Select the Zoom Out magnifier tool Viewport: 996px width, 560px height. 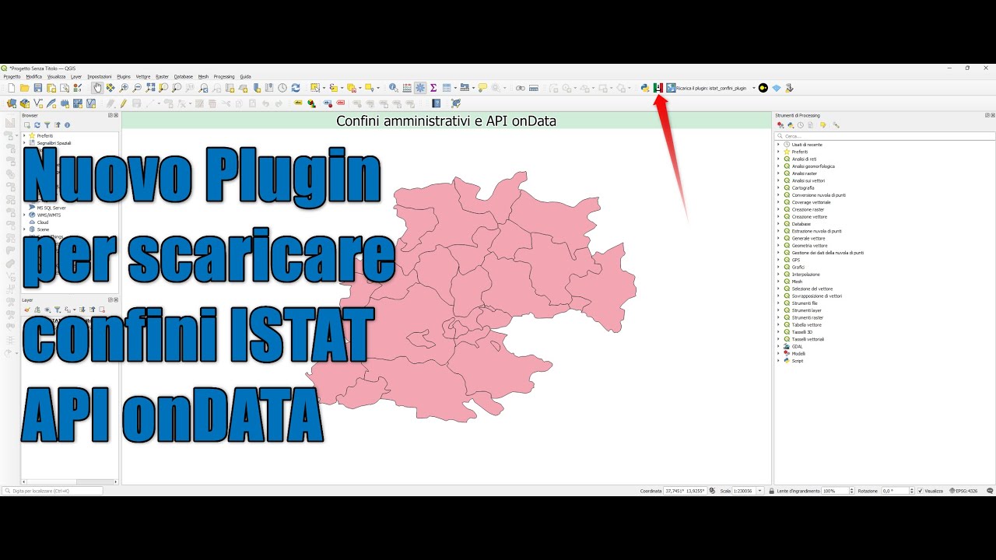[x=137, y=88]
